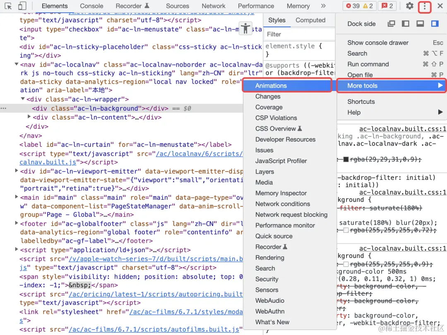Image resolution: width=447 pixels, height=335 pixels.
Task: Choose Run command
Action: pyautogui.click(x=391, y=64)
